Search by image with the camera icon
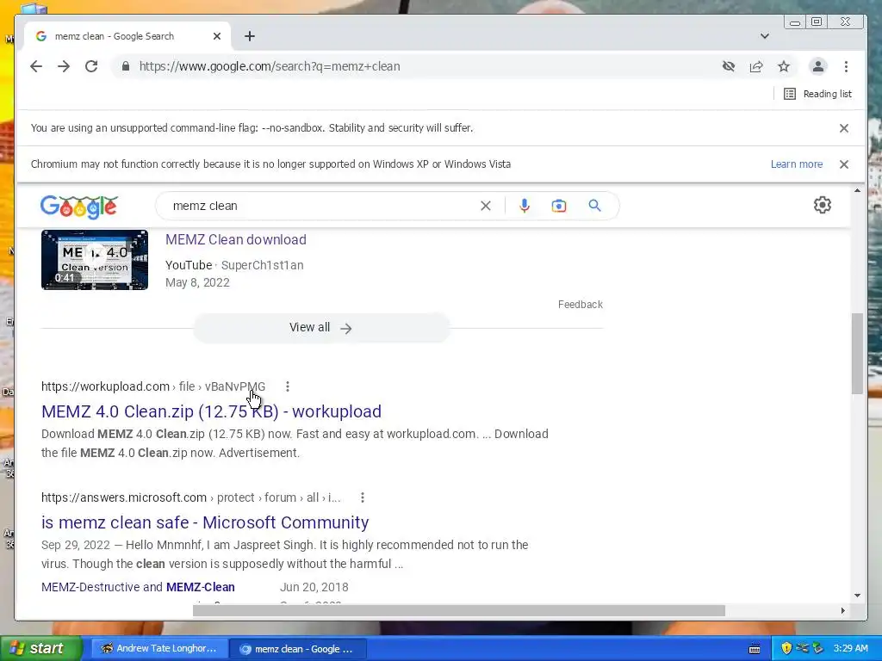Screen dimensions: 882x661 click(558, 206)
